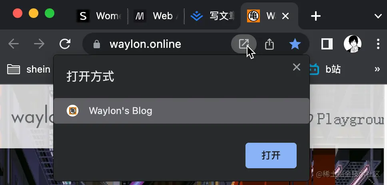387x185 pixels.
Task: Click the 打开 button
Action: (271, 155)
